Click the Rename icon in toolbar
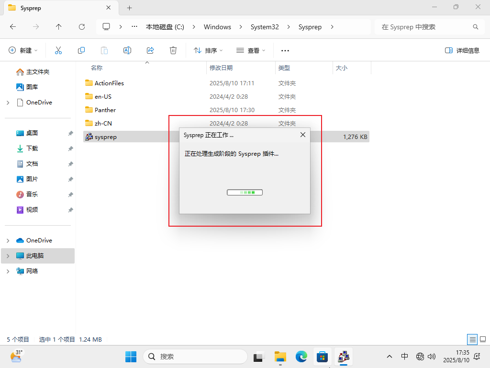The image size is (490, 368). (127, 50)
